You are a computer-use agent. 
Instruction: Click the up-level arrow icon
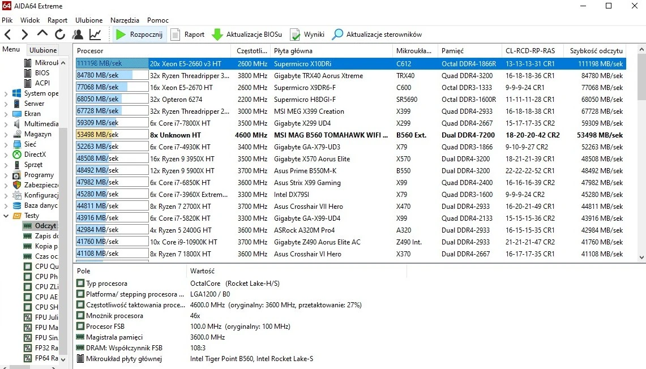coord(42,34)
